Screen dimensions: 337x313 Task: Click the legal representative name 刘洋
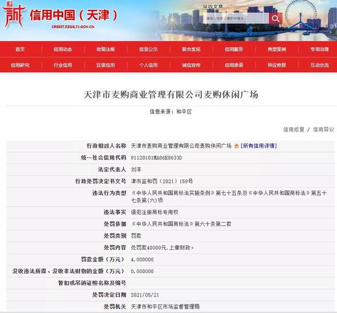(x=136, y=170)
